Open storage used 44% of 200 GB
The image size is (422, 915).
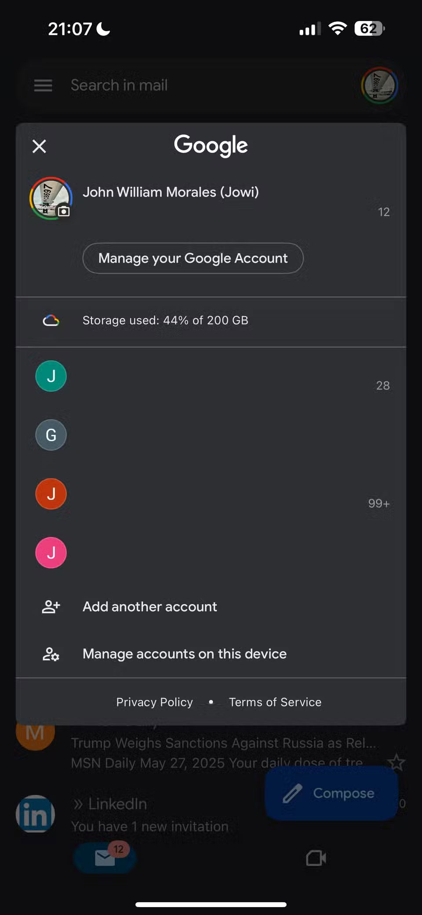click(165, 321)
